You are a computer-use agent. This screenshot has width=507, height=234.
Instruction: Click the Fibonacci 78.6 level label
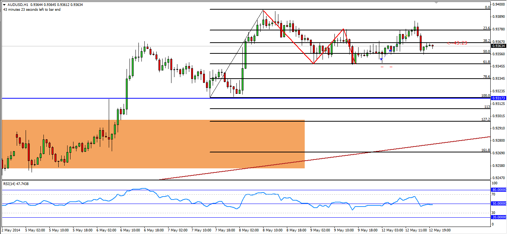pyautogui.click(x=487, y=77)
